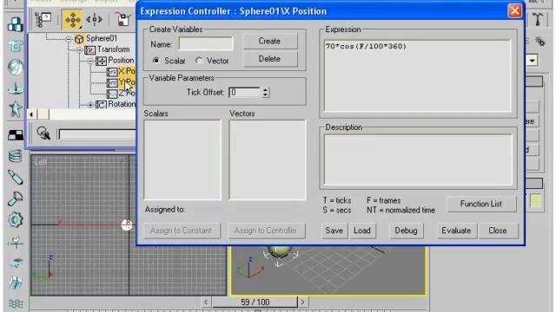Viewport: 556px width, 312px height.
Task: Click the variable Name input field
Action: [206, 44]
